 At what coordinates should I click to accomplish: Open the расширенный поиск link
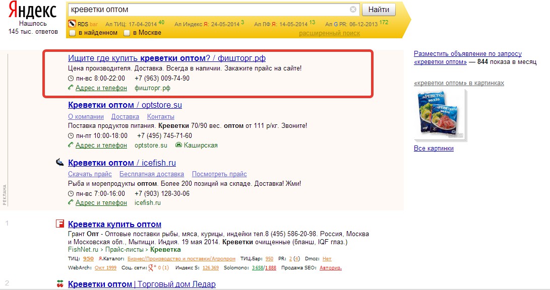coord(329,33)
